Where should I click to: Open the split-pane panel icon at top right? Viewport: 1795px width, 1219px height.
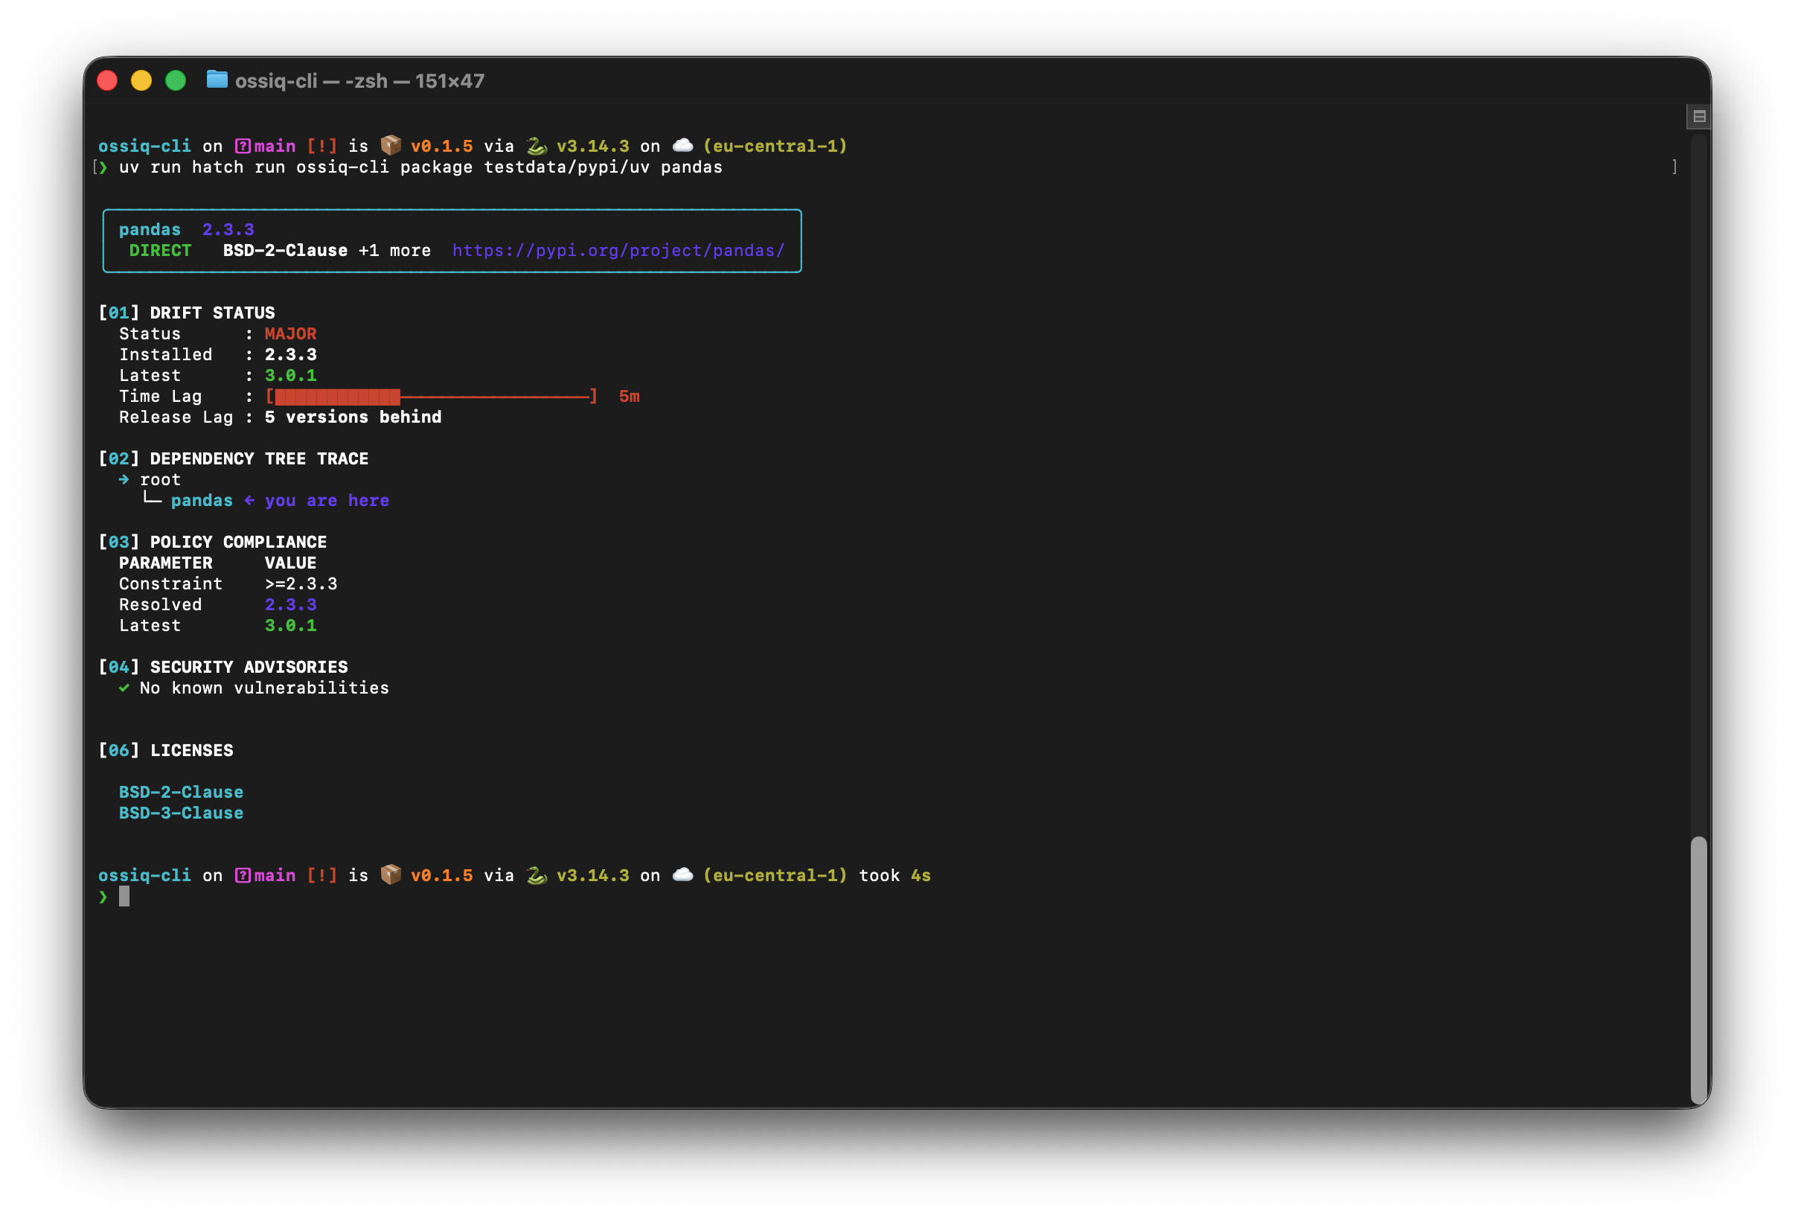click(1698, 115)
